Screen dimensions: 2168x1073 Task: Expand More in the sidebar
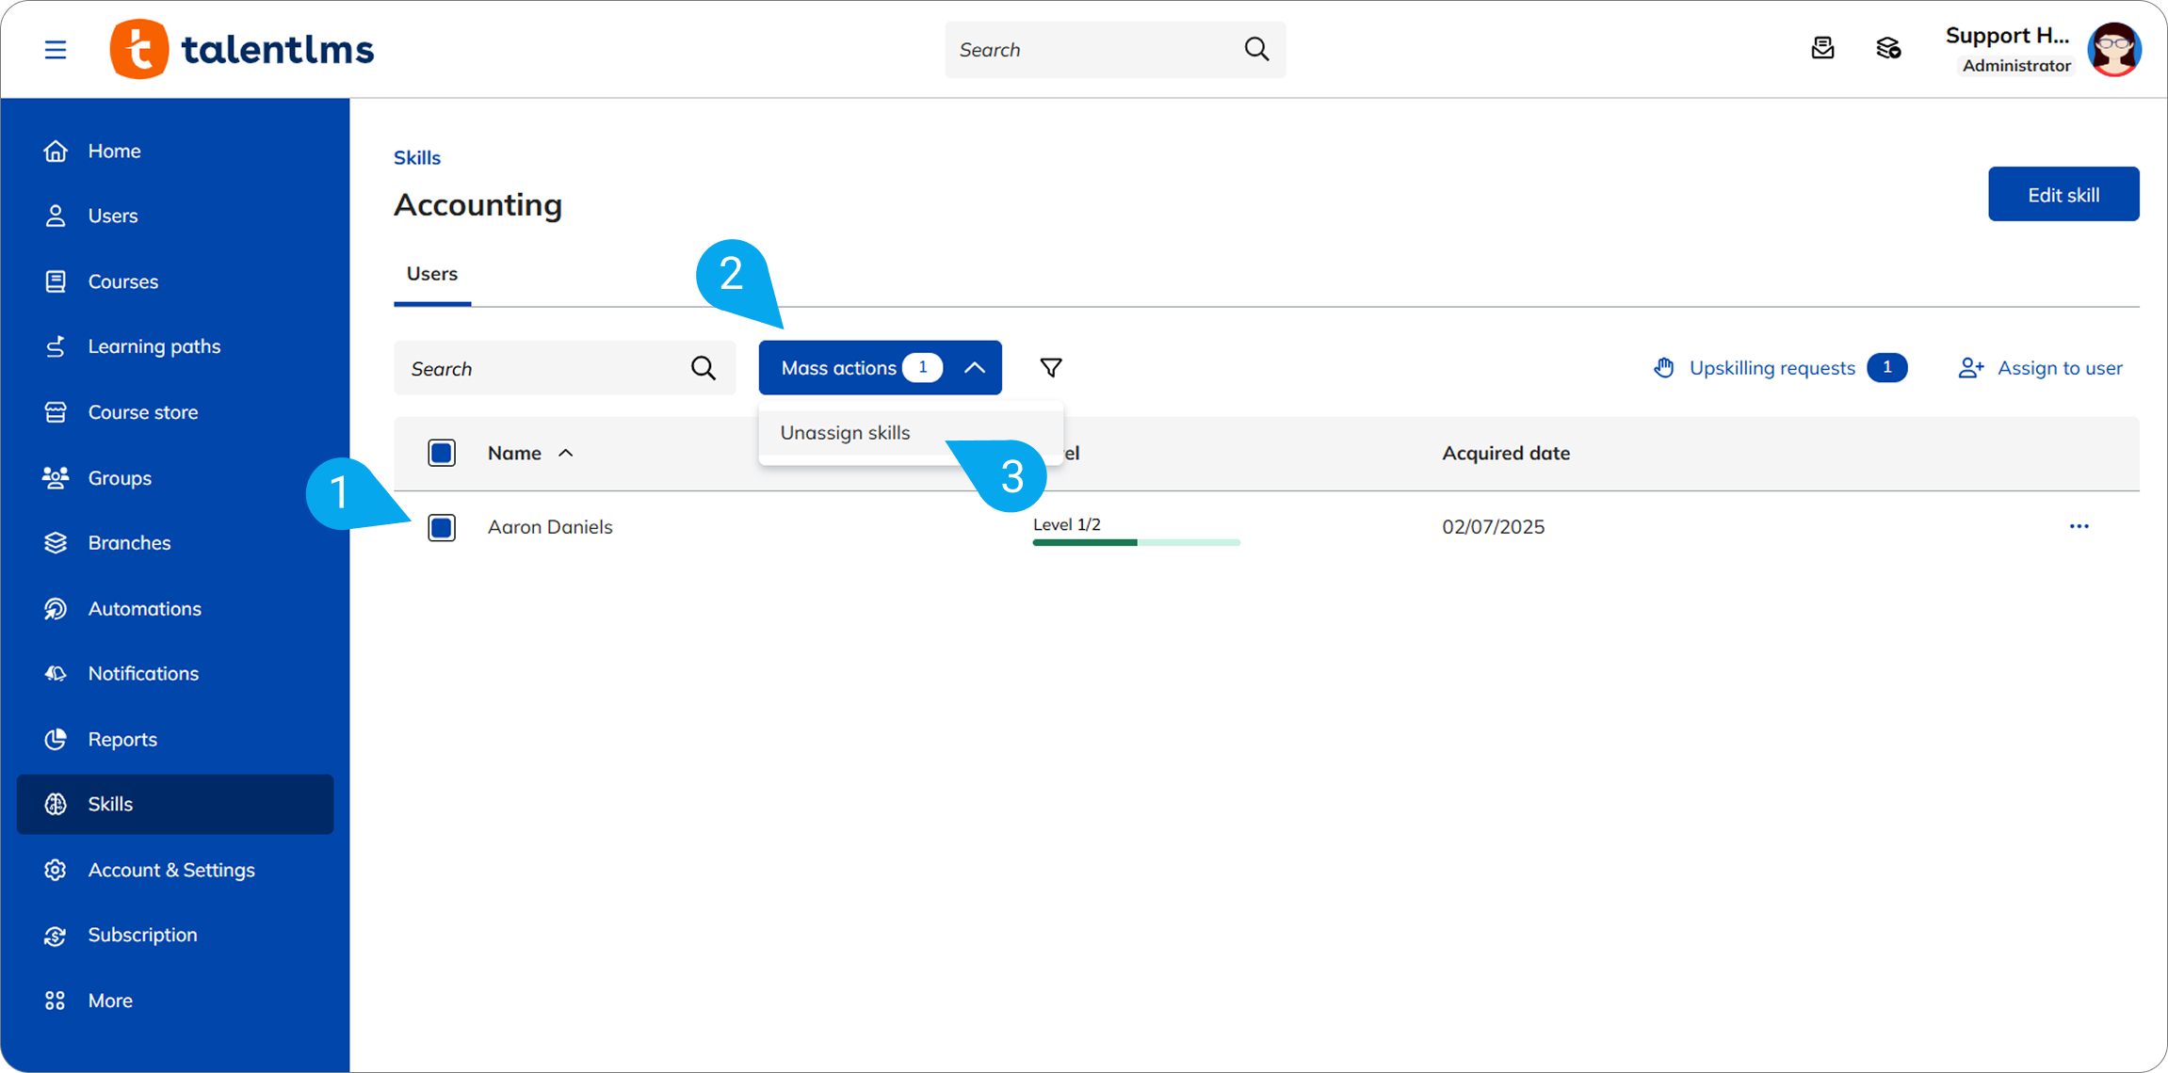(109, 1001)
